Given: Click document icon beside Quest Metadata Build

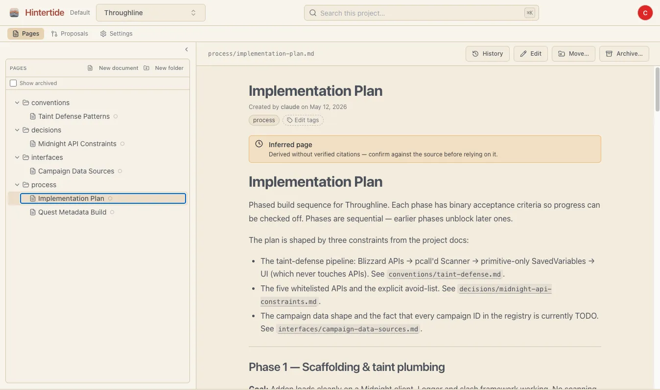Looking at the screenshot, I should tap(33, 212).
